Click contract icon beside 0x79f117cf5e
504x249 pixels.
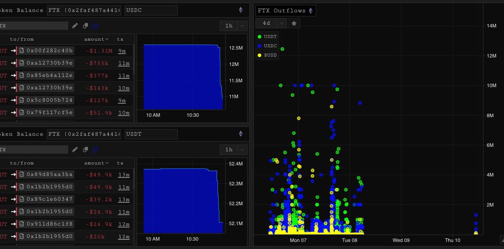coord(22,113)
